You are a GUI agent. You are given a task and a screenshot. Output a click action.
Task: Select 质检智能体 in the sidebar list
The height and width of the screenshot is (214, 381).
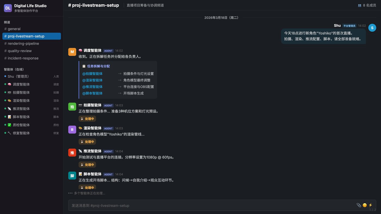32,125
